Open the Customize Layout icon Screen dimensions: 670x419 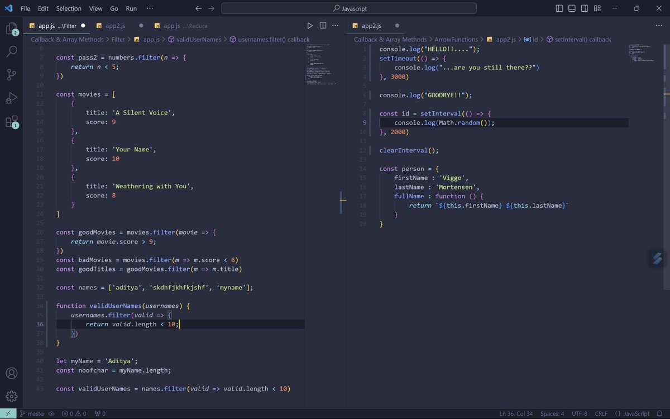coord(598,8)
